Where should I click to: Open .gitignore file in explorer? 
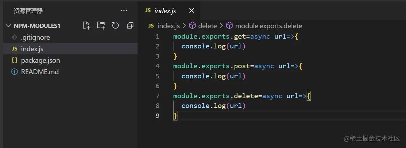point(35,37)
